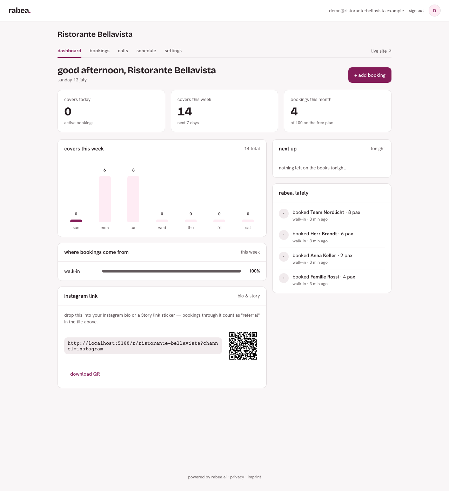Click the '14 total' label
The image size is (449, 491).
252,149
